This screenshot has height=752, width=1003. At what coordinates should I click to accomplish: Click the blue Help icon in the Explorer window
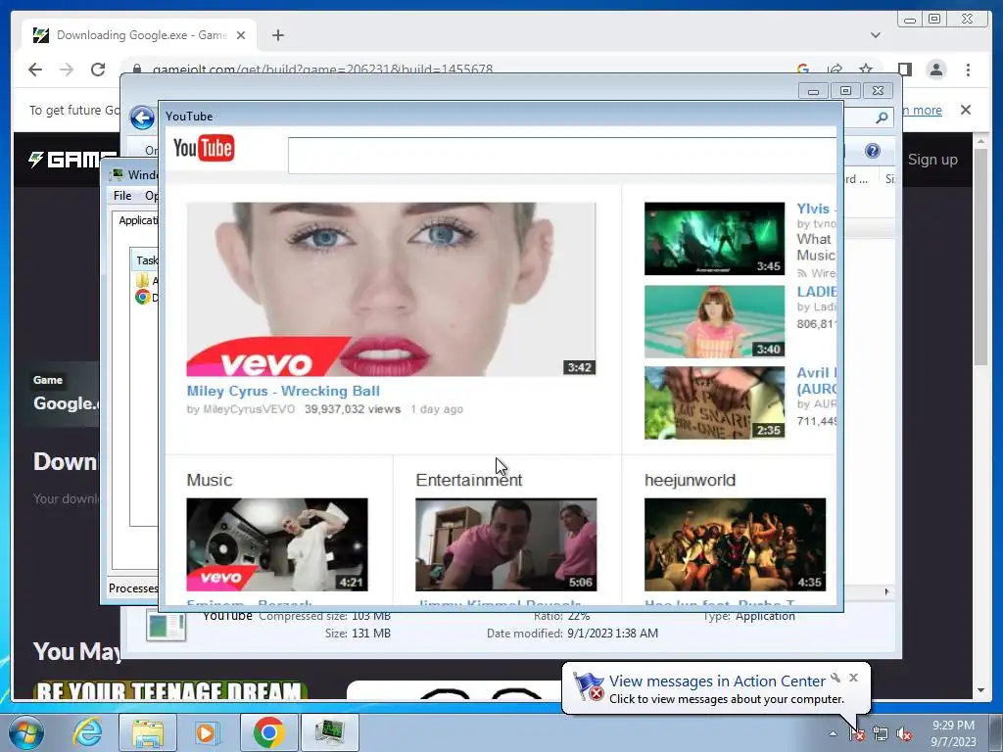[872, 151]
